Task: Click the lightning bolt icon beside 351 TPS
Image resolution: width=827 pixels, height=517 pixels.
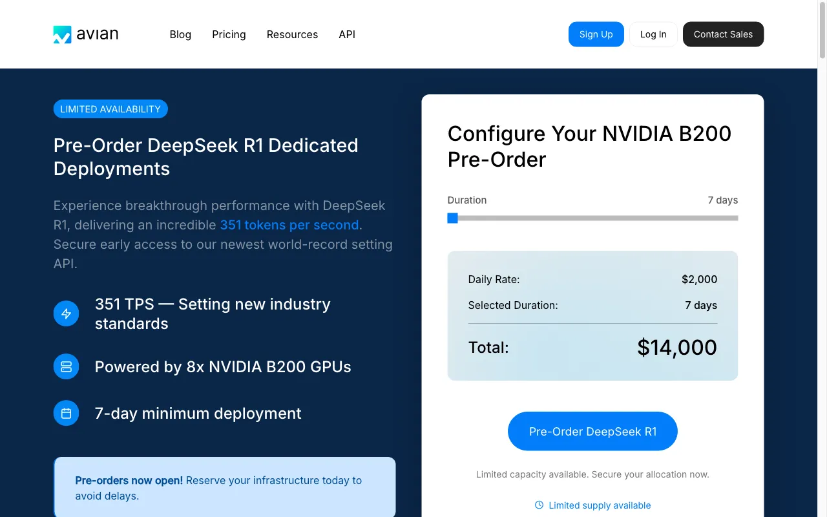Action: coord(66,313)
